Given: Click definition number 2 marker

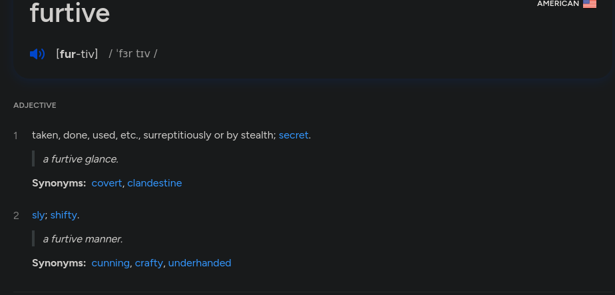Looking at the screenshot, I should [x=16, y=216].
